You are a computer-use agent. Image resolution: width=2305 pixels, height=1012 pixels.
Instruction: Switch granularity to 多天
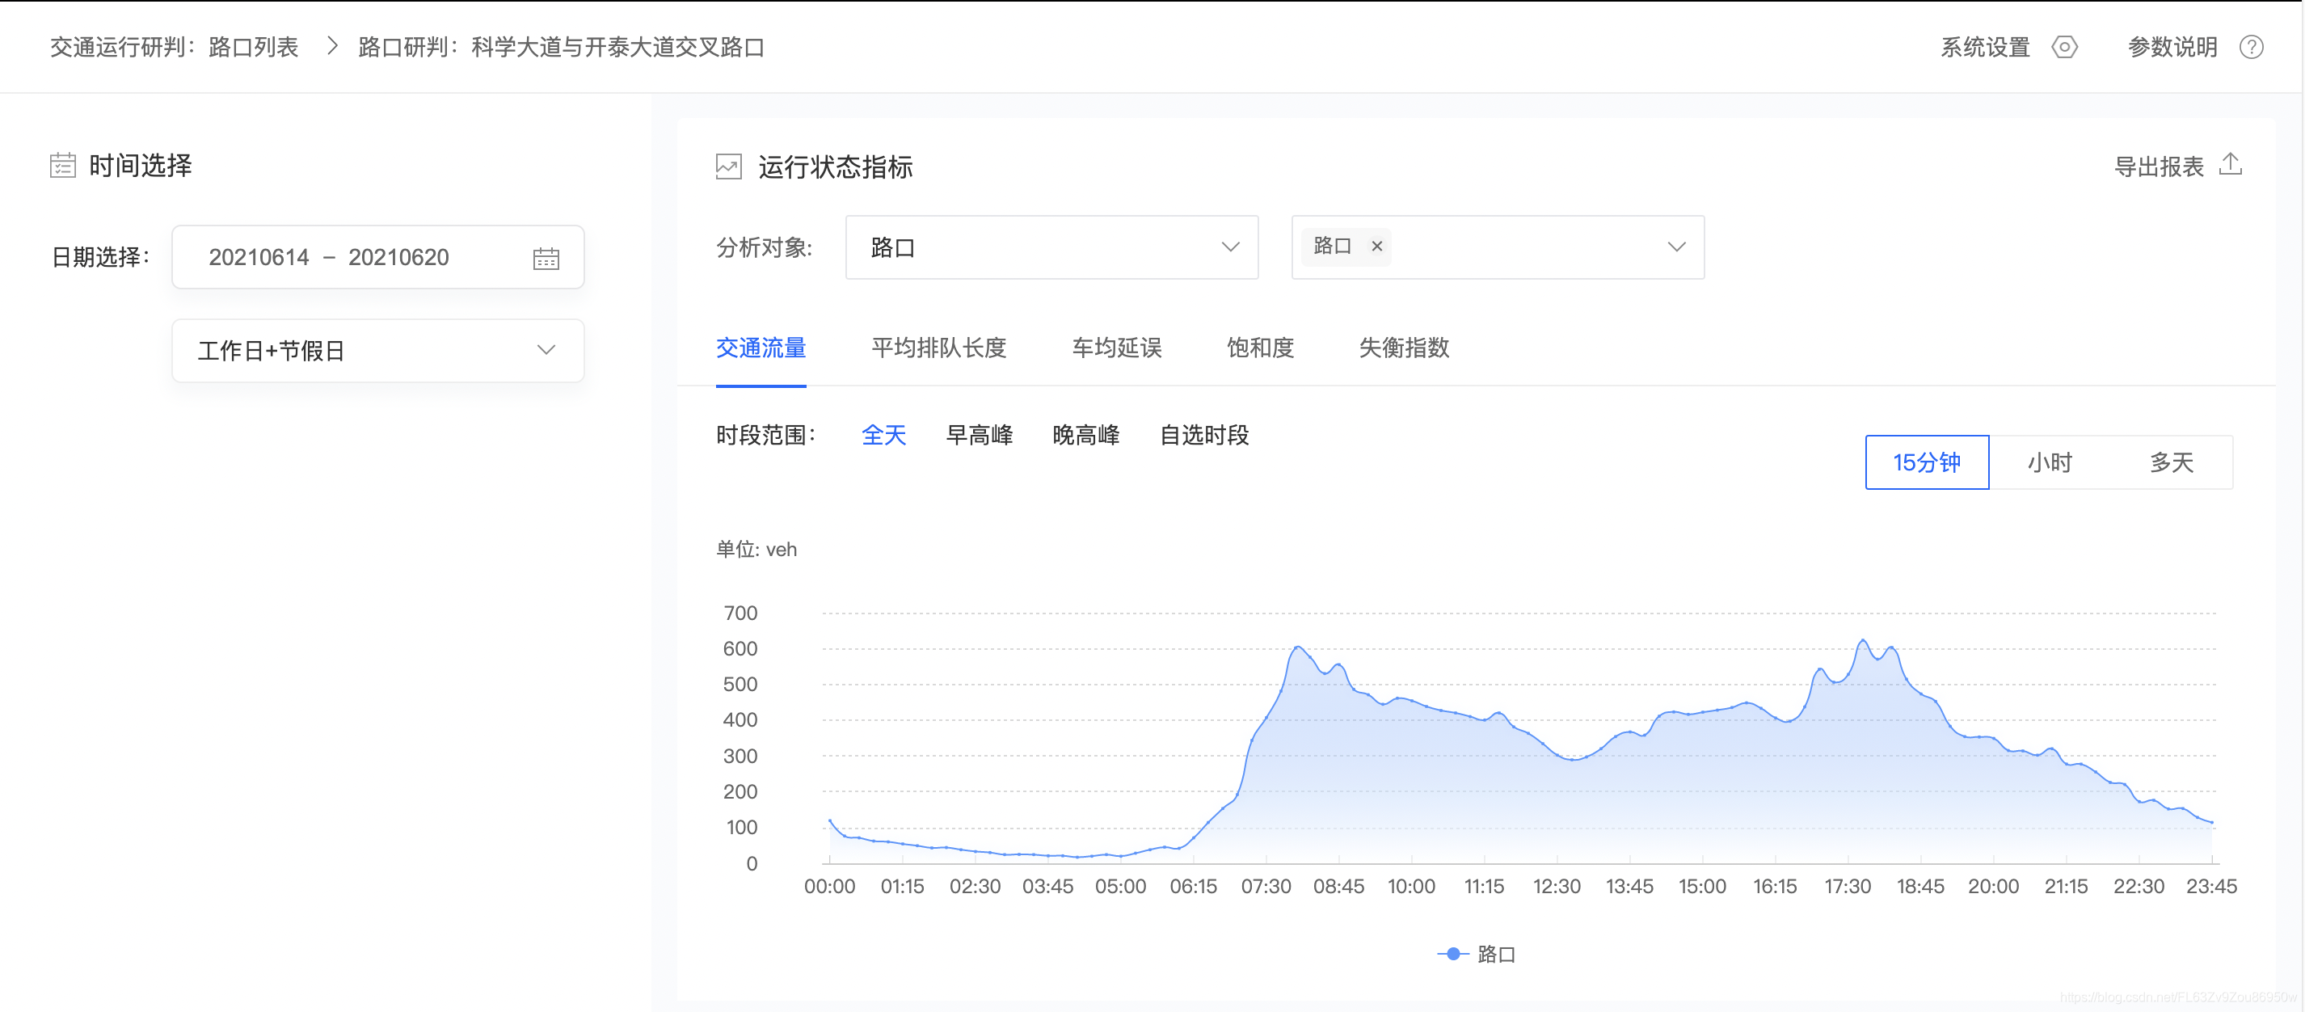[x=2172, y=462]
